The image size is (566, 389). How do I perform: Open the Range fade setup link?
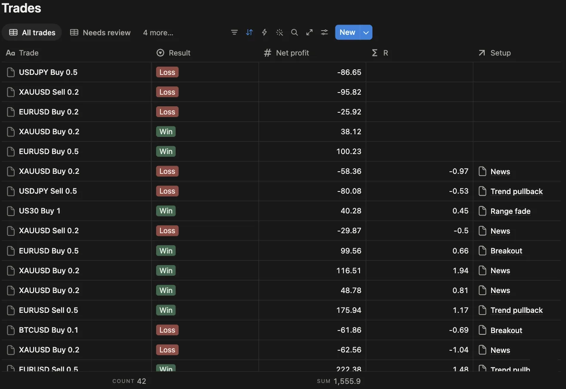click(x=511, y=211)
